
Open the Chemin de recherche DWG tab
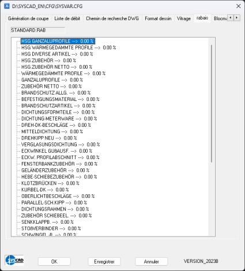coord(112,18)
